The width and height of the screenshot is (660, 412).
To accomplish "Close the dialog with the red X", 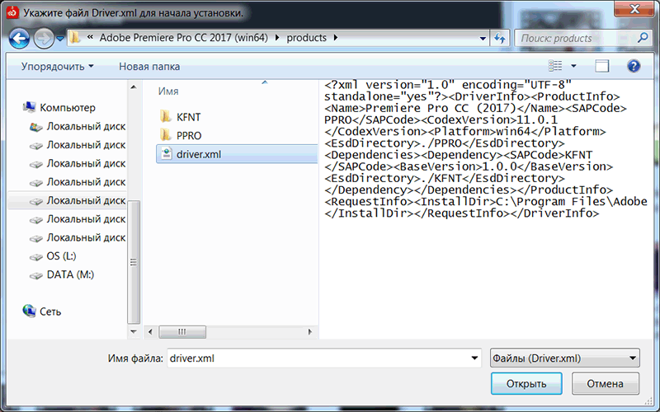I will (x=634, y=8).
